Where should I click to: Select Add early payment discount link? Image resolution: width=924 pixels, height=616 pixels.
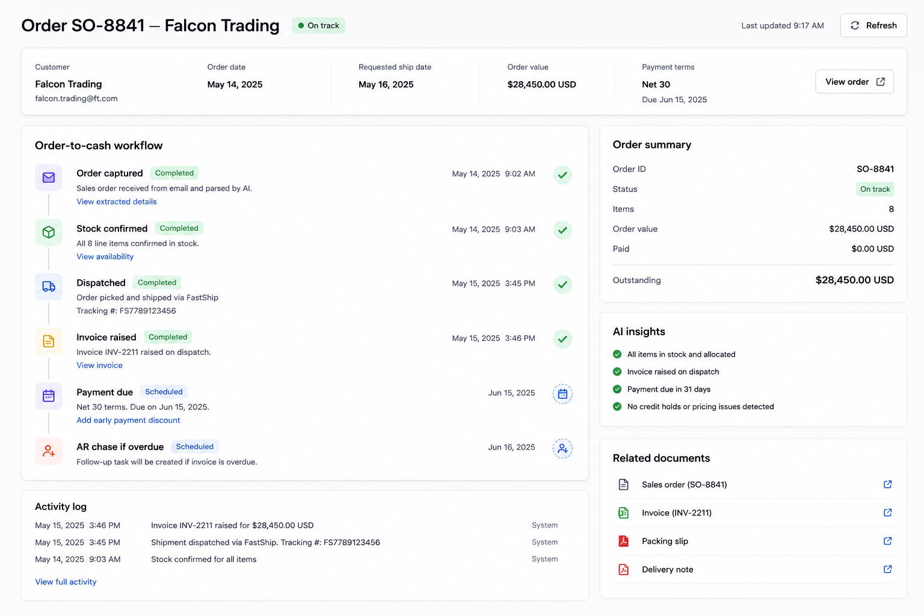(x=128, y=420)
